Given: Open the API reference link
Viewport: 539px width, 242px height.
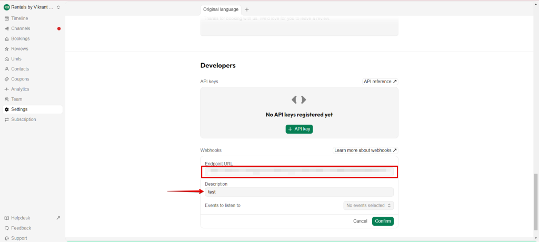Looking at the screenshot, I should point(380,82).
